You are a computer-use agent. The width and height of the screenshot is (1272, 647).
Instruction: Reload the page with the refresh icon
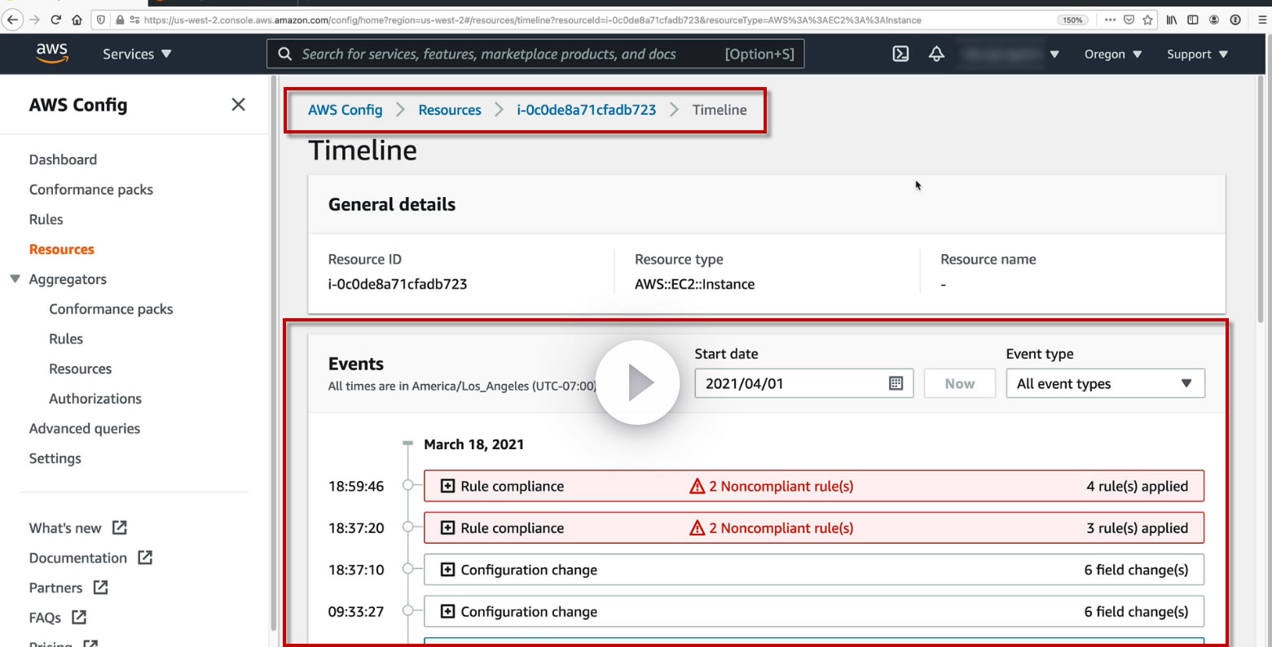55,20
